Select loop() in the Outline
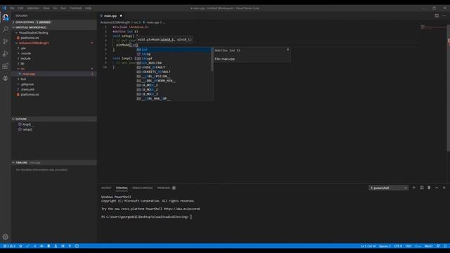Screen dimensions: 450x253 (54, 124)
